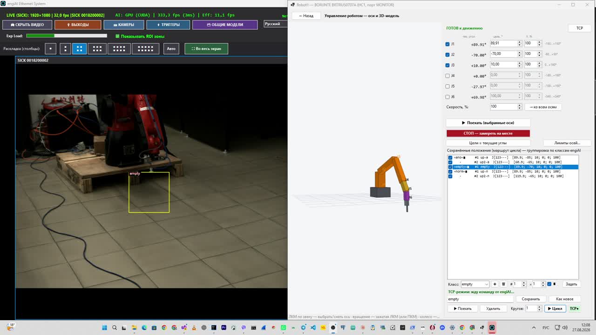Choose the three-column layout icon

point(97,48)
